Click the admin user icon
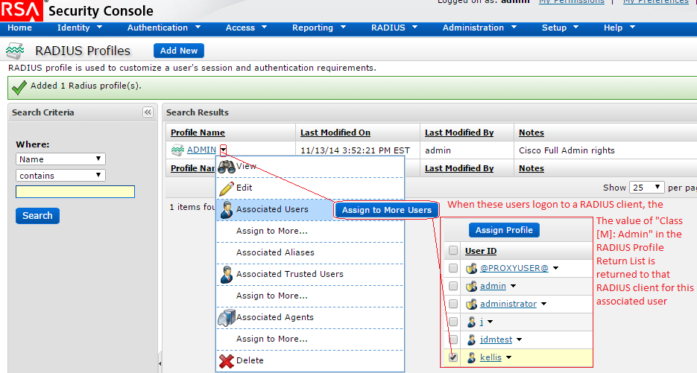 [472, 287]
